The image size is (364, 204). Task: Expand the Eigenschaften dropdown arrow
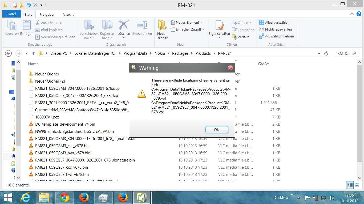219,38
